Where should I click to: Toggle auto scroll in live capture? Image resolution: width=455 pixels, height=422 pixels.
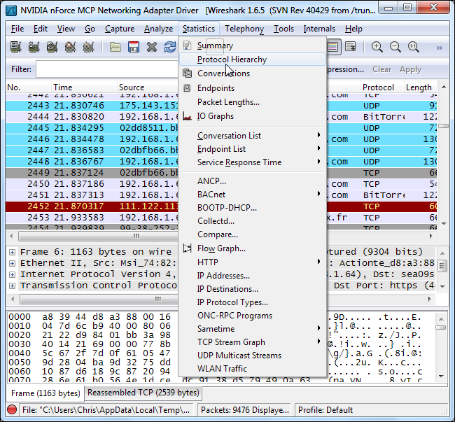[351, 48]
